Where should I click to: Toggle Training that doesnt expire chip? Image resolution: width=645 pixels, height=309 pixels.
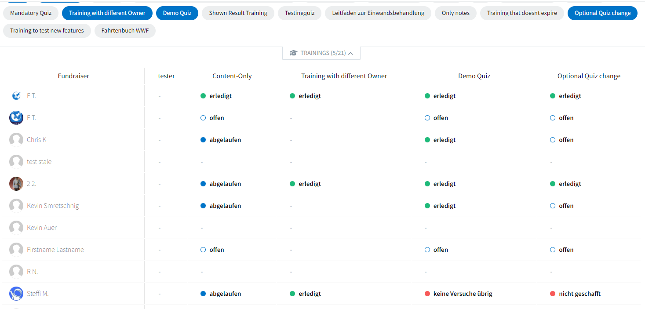[x=522, y=13]
